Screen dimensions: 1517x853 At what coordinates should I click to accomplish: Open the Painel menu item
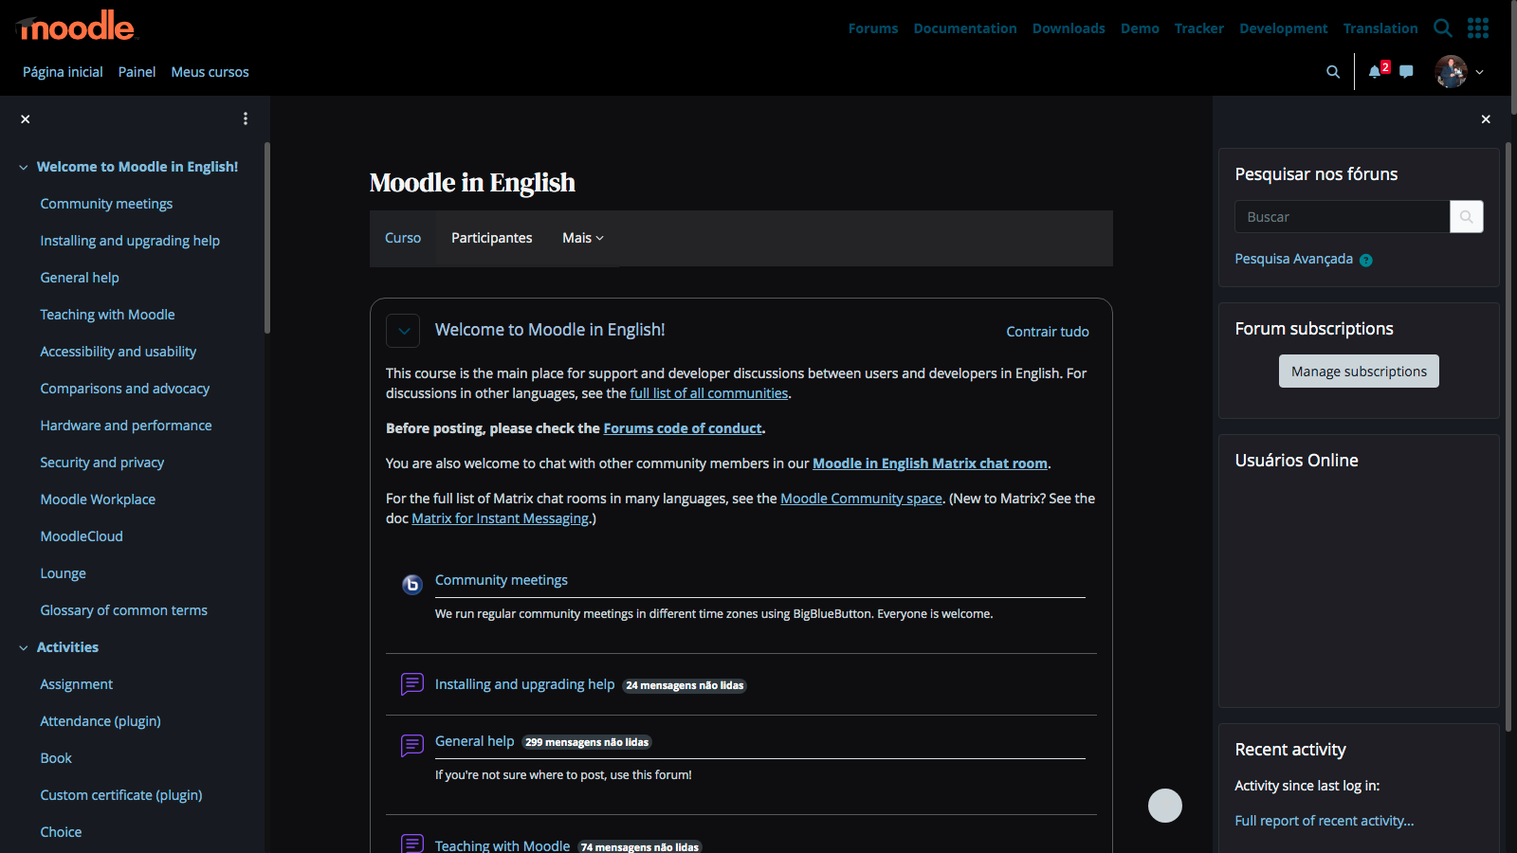[x=137, y=72]
